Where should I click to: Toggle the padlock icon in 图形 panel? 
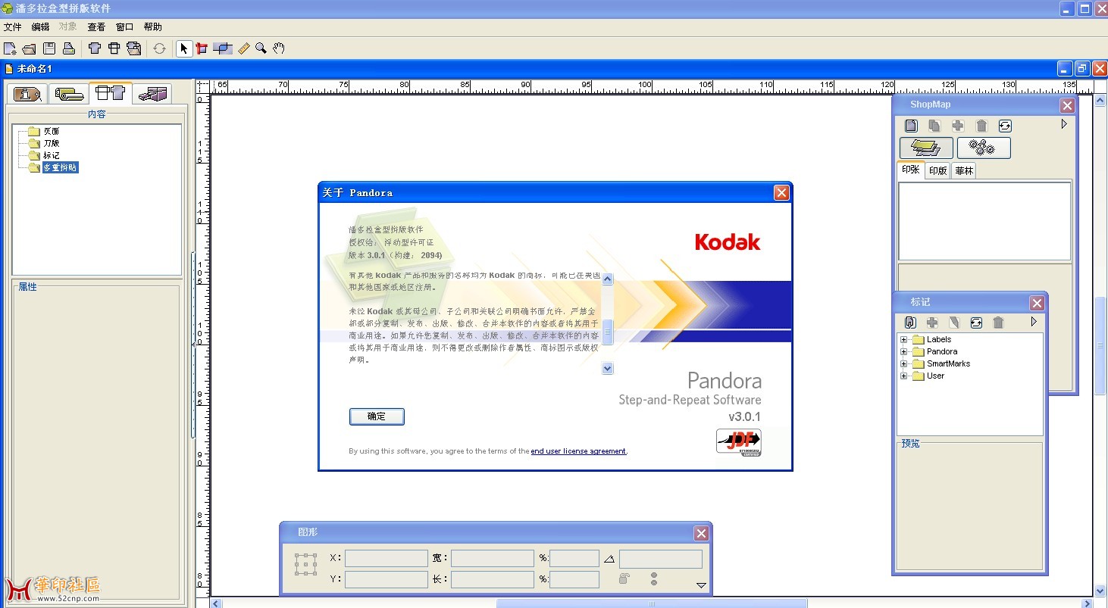[x=624, y=579]
